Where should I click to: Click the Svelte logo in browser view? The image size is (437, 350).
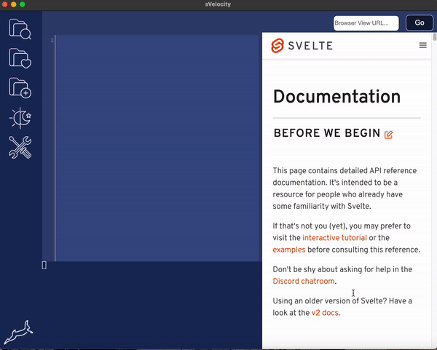[277, 45]
